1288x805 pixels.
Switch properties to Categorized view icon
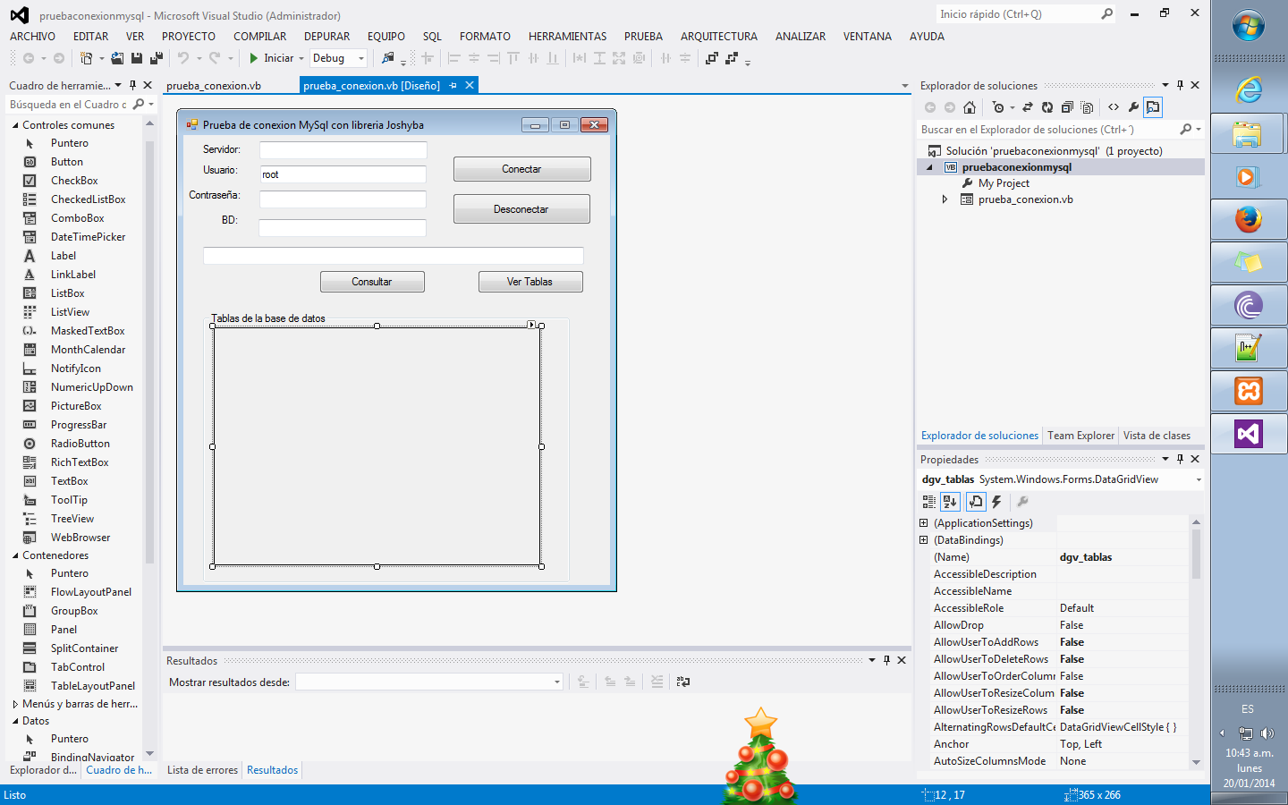929,502
